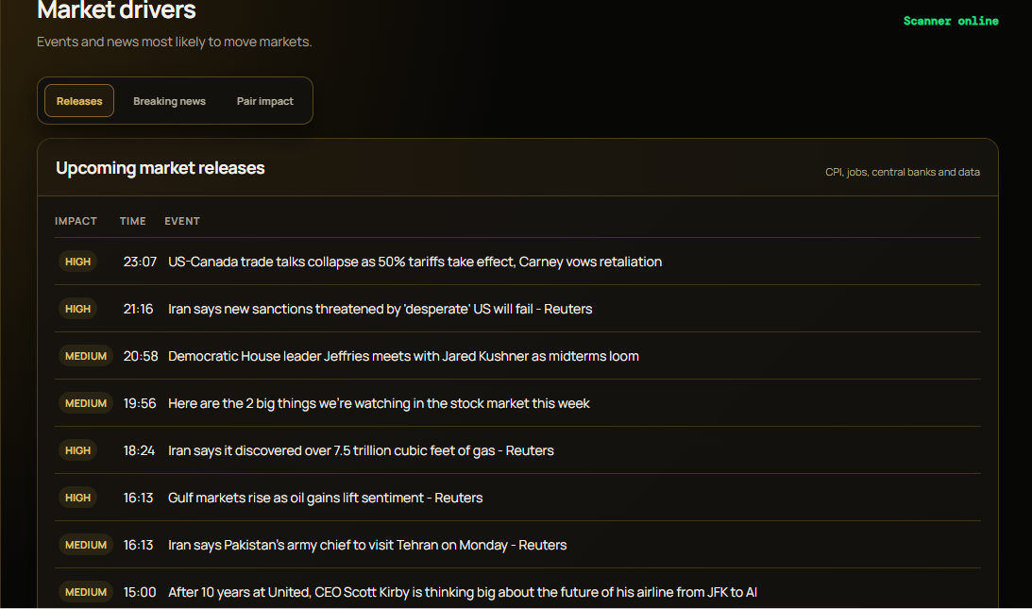Click HIGH badge on Iran gas discovery row
The image size is (1032, 609).
(x=77, y=450)
